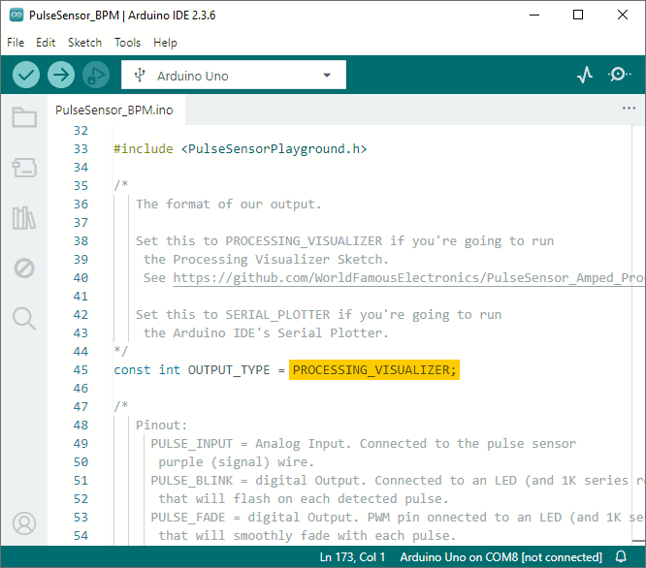
Task: Open the Sketch menu
Action: 84,43
